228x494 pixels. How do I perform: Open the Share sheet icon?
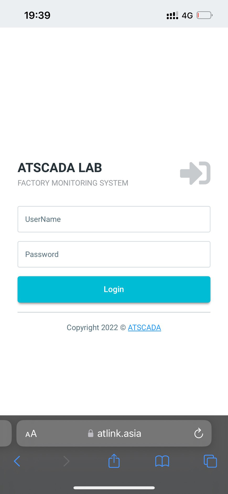114,461
